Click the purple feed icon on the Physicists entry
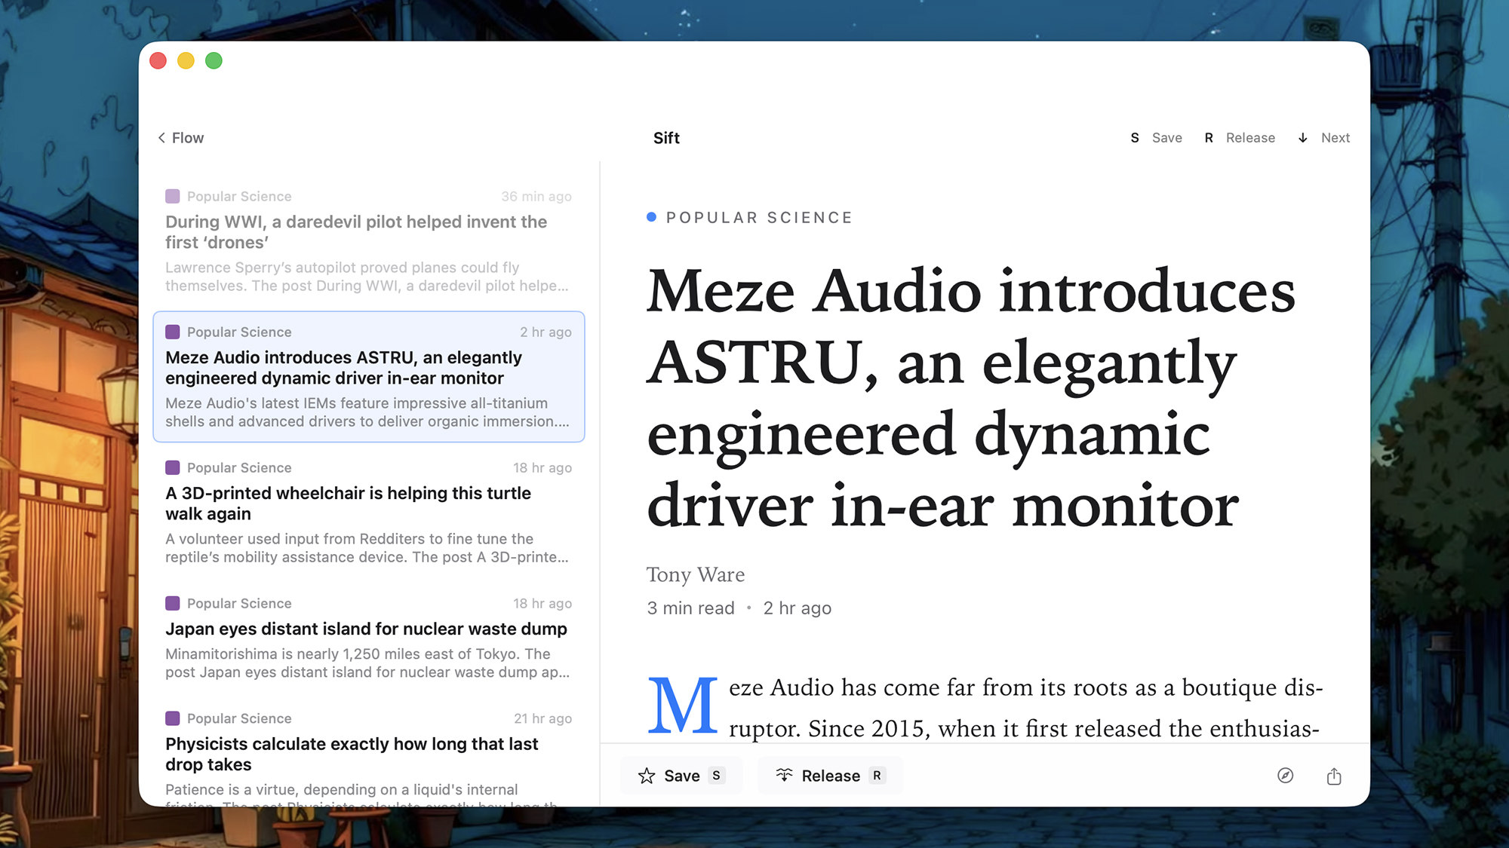The width and height of the screenshot is (1509, 848). [172, 718]
